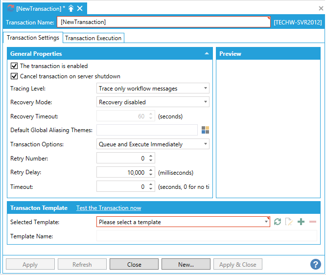Open help via the blue question mark
Screen dimensions: 326x275
[316, 264]
